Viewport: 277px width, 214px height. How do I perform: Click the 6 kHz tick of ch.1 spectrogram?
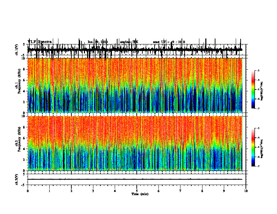point(24,80)
